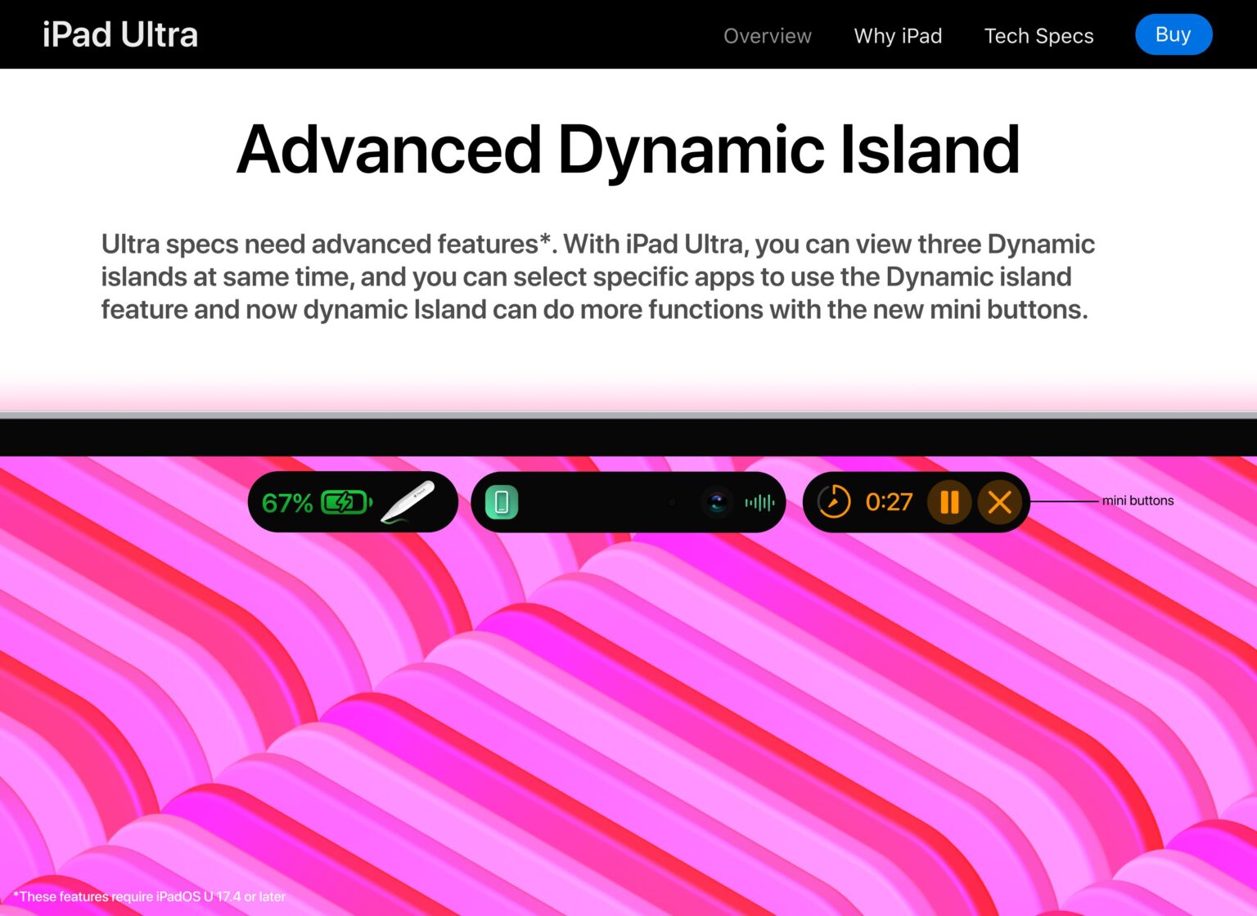Viewport: 1257px width, 916px height.
Task: Go to the Why iPad tab
Action: [x=898, y=36]
